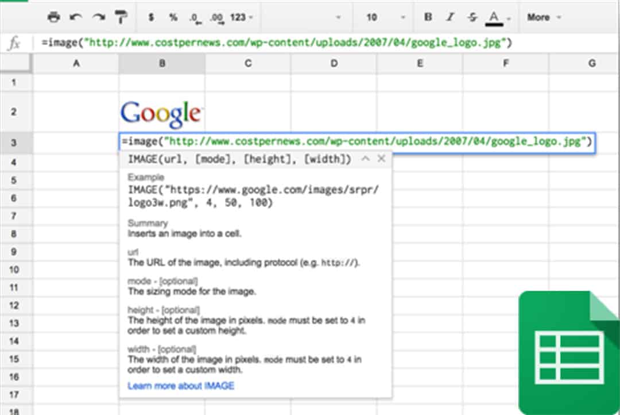Select column E header
The image size is (620, 415).
tap(420, 63)
